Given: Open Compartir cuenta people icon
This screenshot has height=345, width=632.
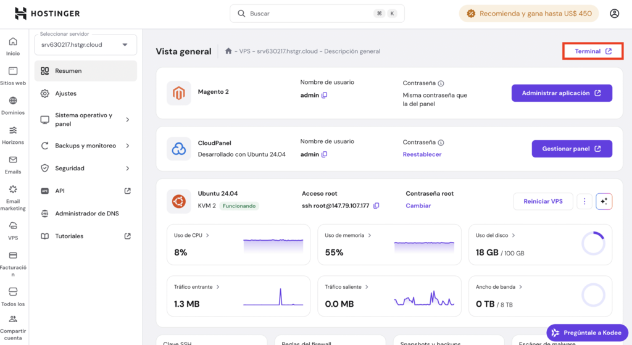Looking at the screenshot, I should 13,319.
